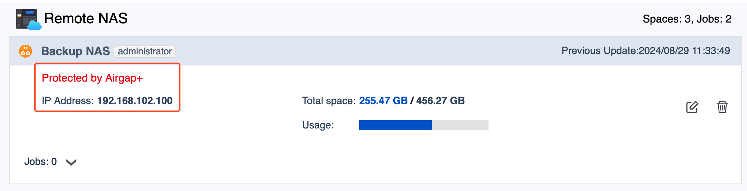Click the Remote NAS cloud device icon
Viewport: 747px width, 191px height.
pos(28,19)
